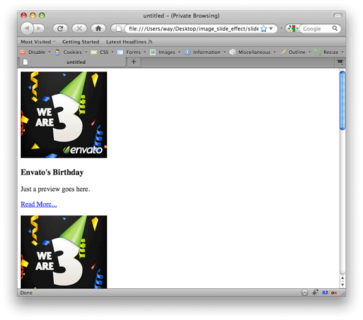Stop loading with the X button

tap(79, 29)
